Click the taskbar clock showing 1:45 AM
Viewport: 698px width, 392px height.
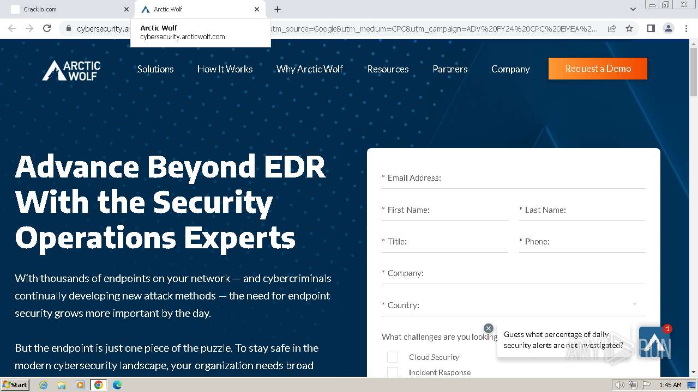(670, 385)
